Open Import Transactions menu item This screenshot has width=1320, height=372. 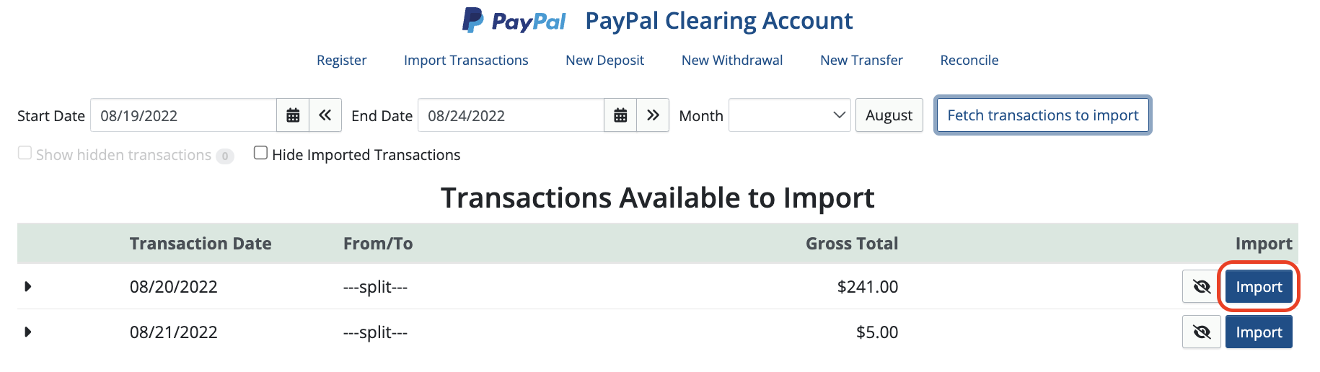(x=466, y=61)
